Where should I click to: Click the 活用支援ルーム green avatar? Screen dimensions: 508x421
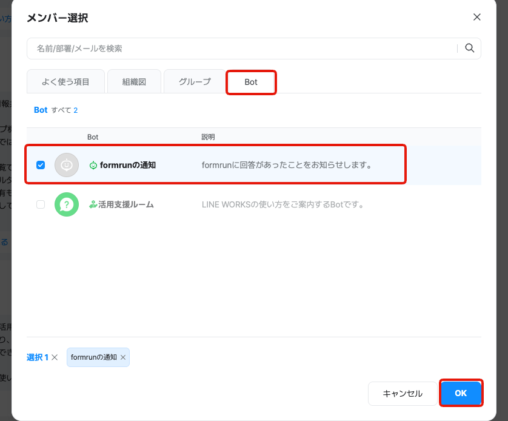(67, 204)
